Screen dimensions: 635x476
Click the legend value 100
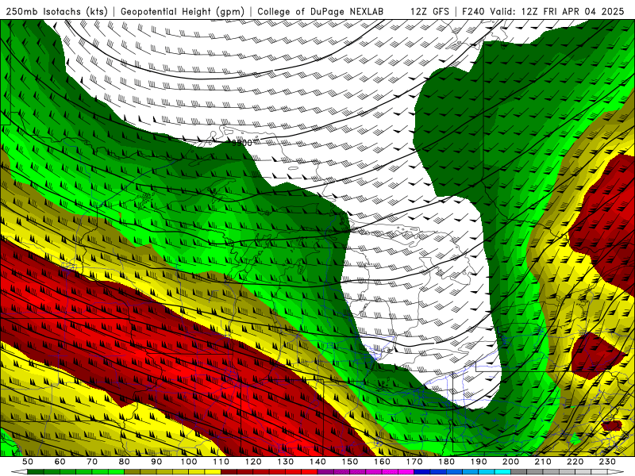tap(189, 462)
